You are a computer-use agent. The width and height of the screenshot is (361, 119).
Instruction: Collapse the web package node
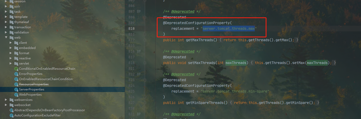pos(6,38)
